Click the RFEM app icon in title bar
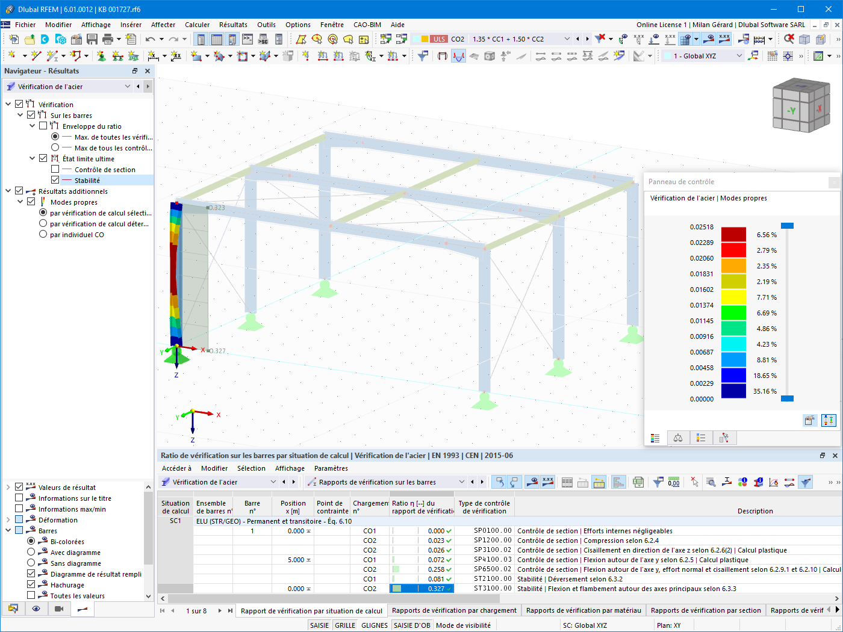This screenshot has width=843, height=632. point(9,9)
